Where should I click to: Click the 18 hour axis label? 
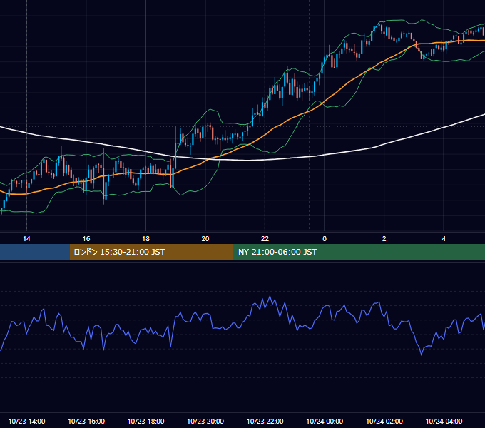[145, 239]
